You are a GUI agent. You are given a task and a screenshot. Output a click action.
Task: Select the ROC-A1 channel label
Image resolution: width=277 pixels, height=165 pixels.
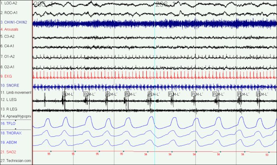pos(9,13)
